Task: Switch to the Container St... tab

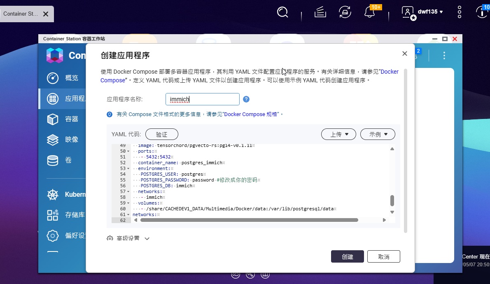Action: [21, 14]
